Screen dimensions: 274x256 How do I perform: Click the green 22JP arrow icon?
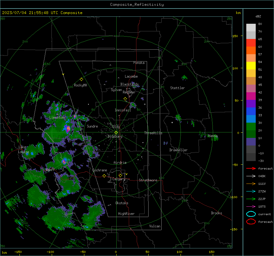pos(251,199)
